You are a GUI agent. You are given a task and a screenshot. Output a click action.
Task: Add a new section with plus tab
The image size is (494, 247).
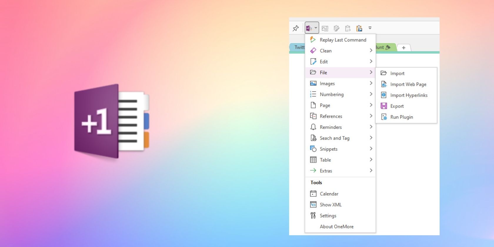point(404,48)
